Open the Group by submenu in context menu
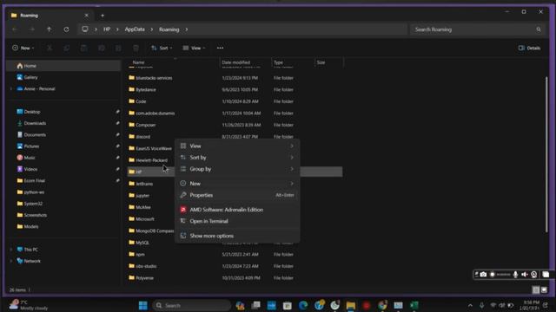This screenshot has height=312, width=556. (237, 169)
